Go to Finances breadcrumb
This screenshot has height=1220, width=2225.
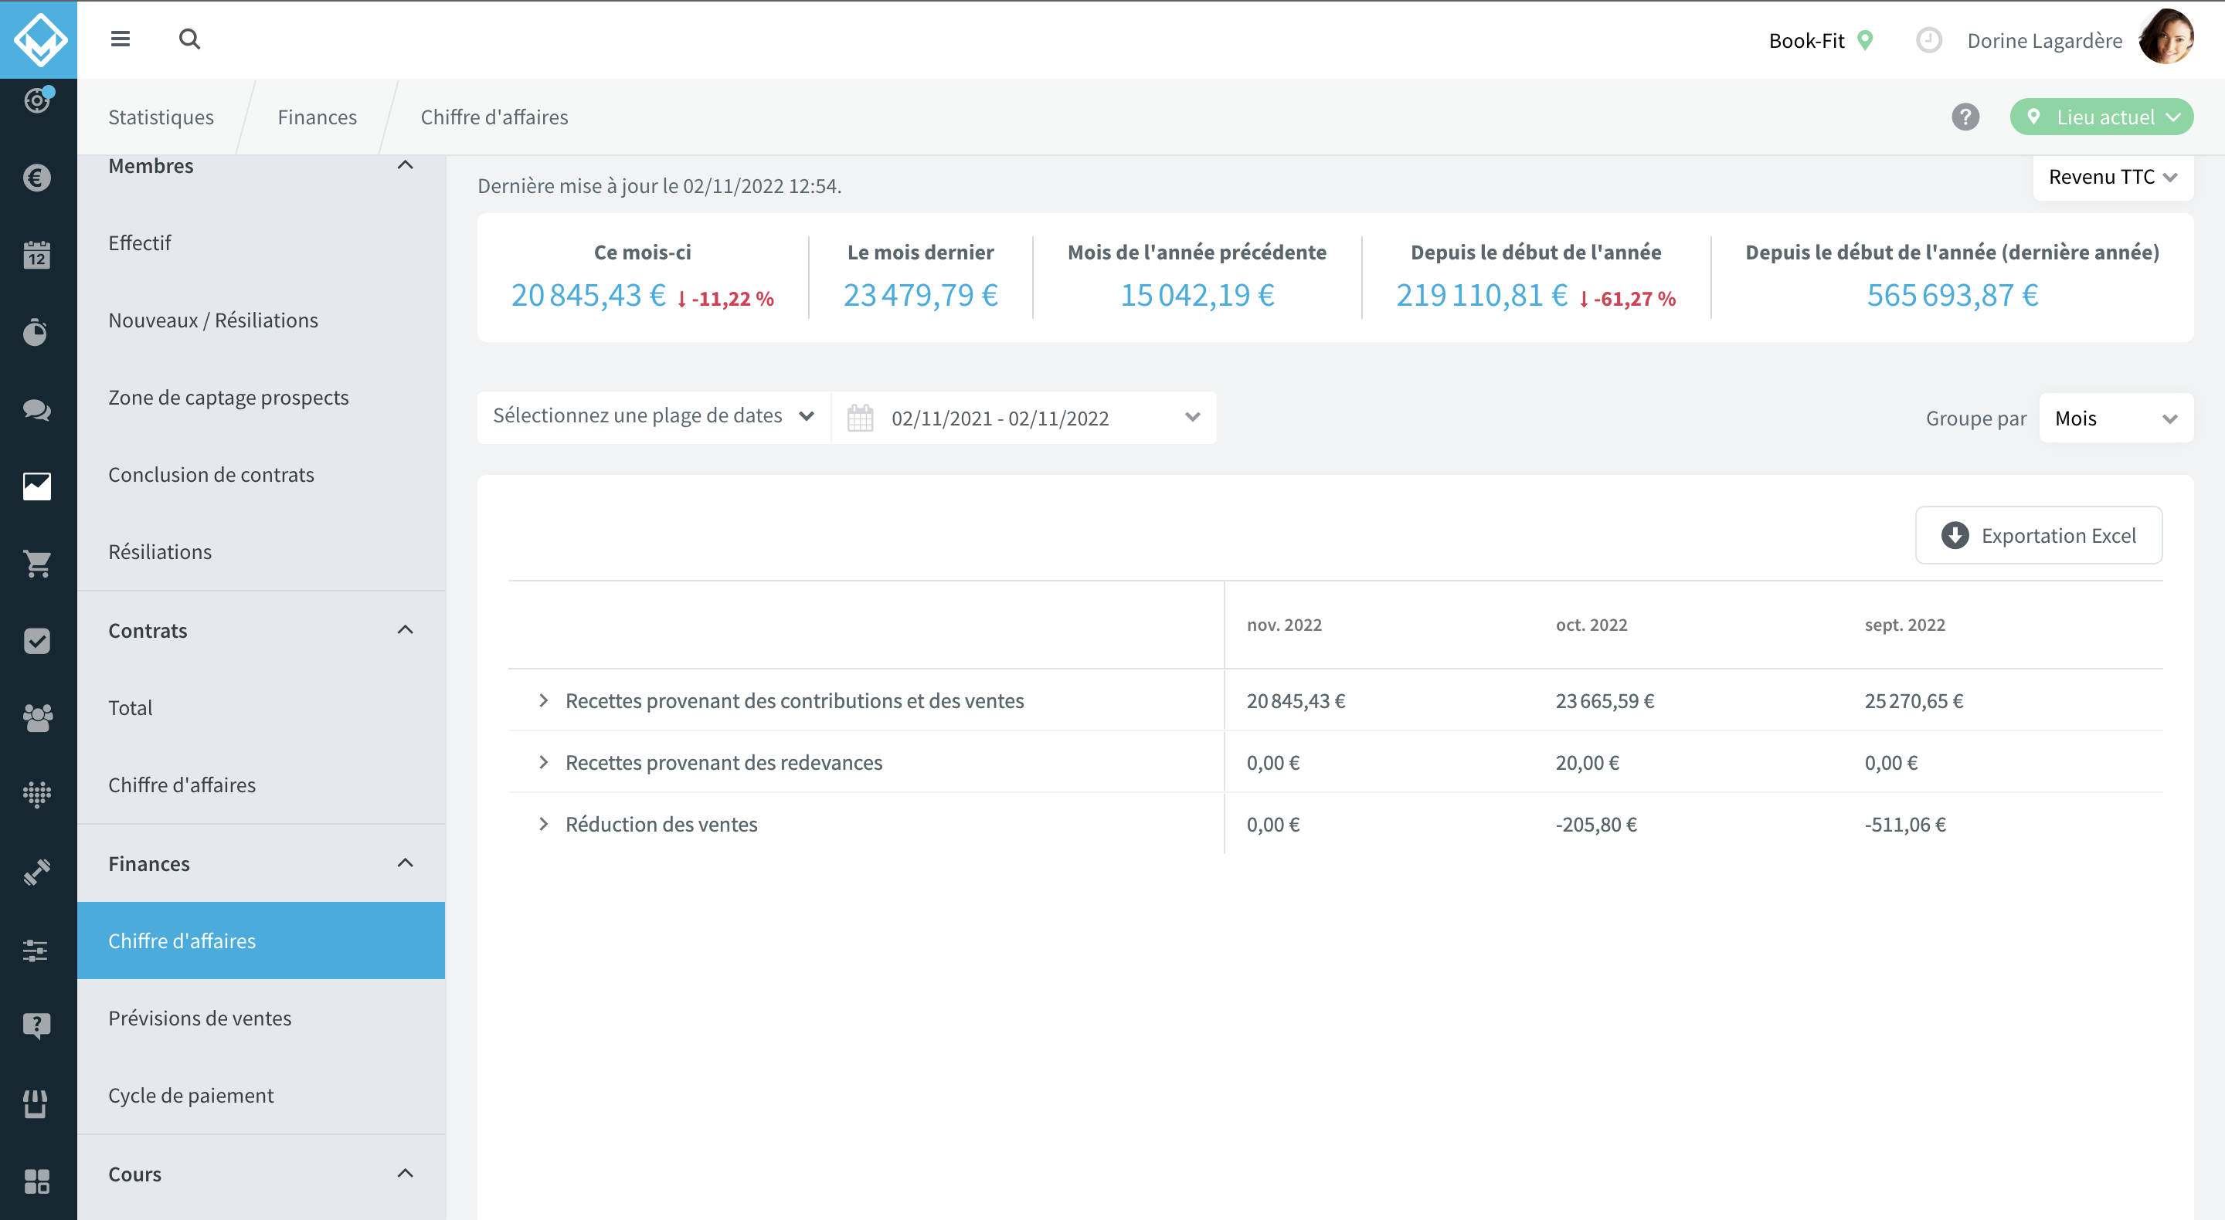pos(317,117)
